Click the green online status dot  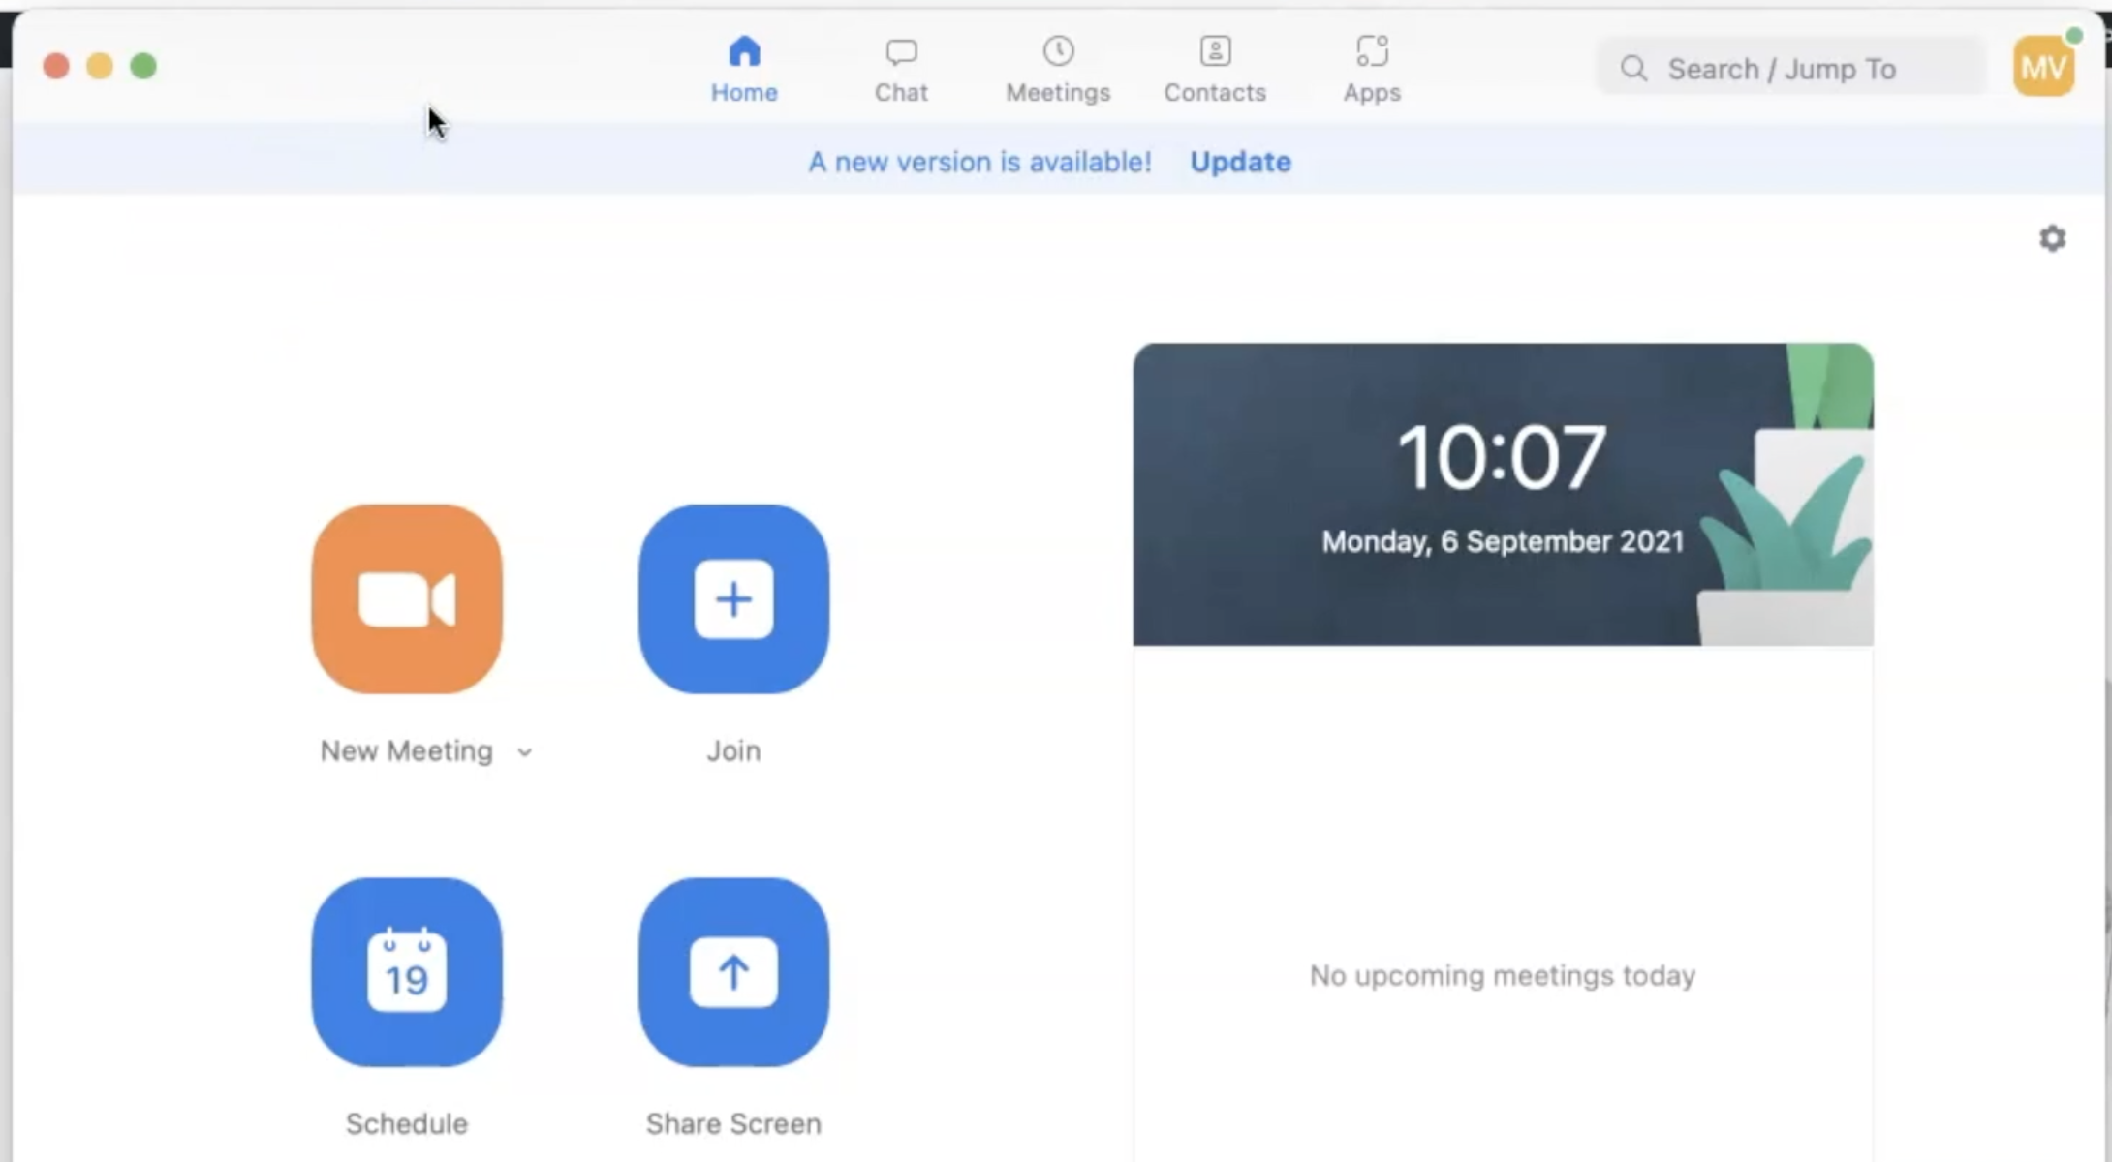pyautogui.click(x=2073, y=36)
